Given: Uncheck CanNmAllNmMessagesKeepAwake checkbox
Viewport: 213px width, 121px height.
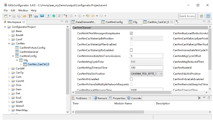Looking at the screenshot, I should 131,33.
